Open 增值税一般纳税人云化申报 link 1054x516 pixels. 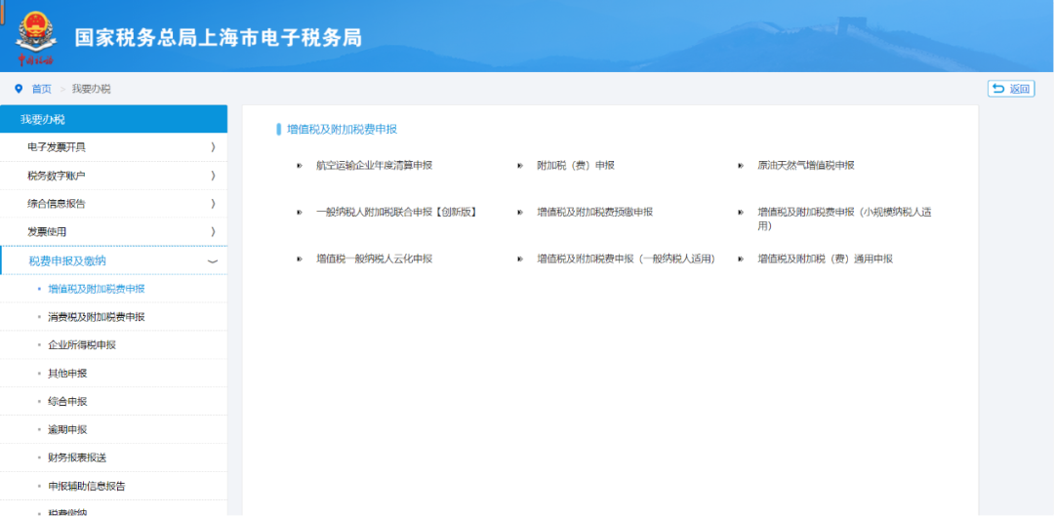(x=374, y=259)
